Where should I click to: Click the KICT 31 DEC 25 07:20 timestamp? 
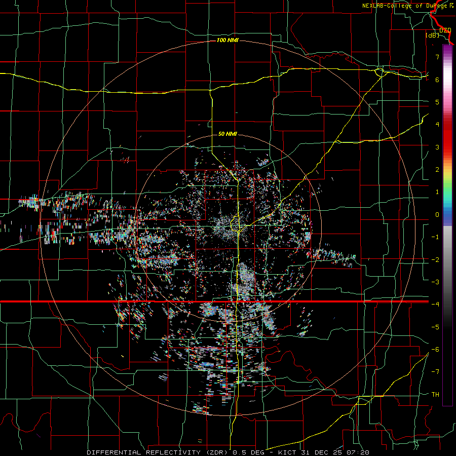(x=324, y=452)
